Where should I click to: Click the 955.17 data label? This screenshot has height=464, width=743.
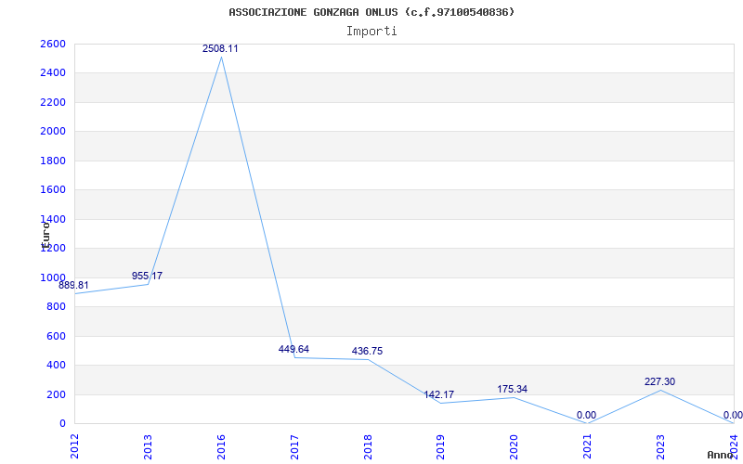point(147,276)
